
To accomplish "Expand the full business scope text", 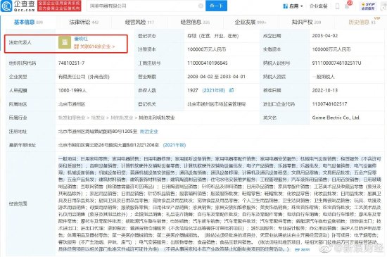I will 303,249.
